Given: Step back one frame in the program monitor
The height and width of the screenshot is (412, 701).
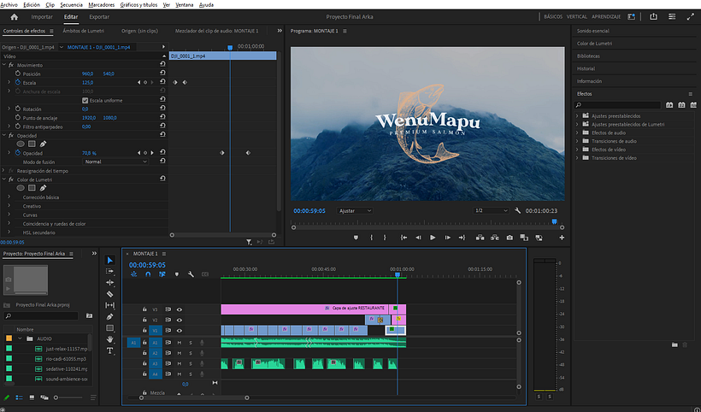Looking at the screenshot, I should [418, 238].
